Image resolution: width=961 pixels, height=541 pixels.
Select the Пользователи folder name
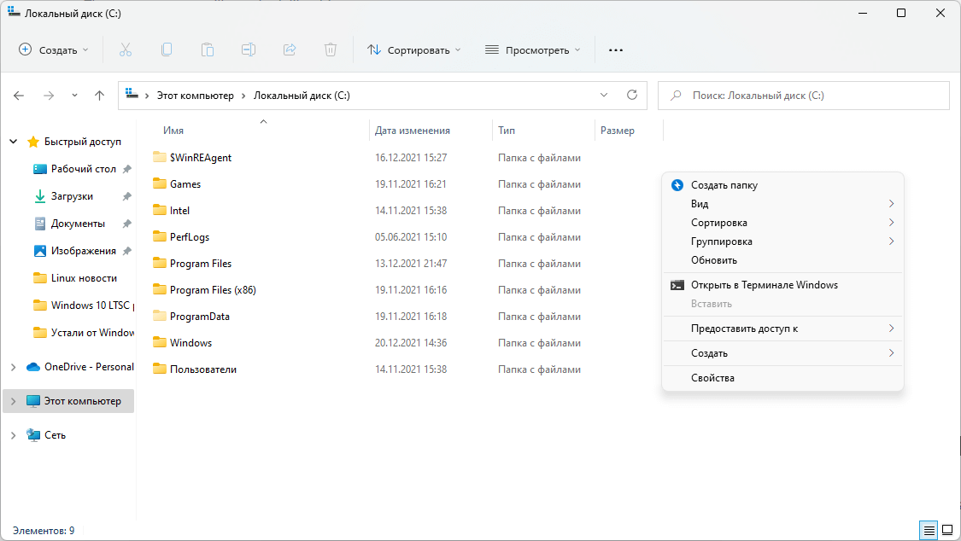202,369
